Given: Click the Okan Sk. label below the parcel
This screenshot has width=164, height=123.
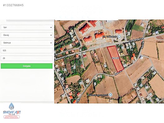Looking at the screenshot, I should click(x=119, y=73).
